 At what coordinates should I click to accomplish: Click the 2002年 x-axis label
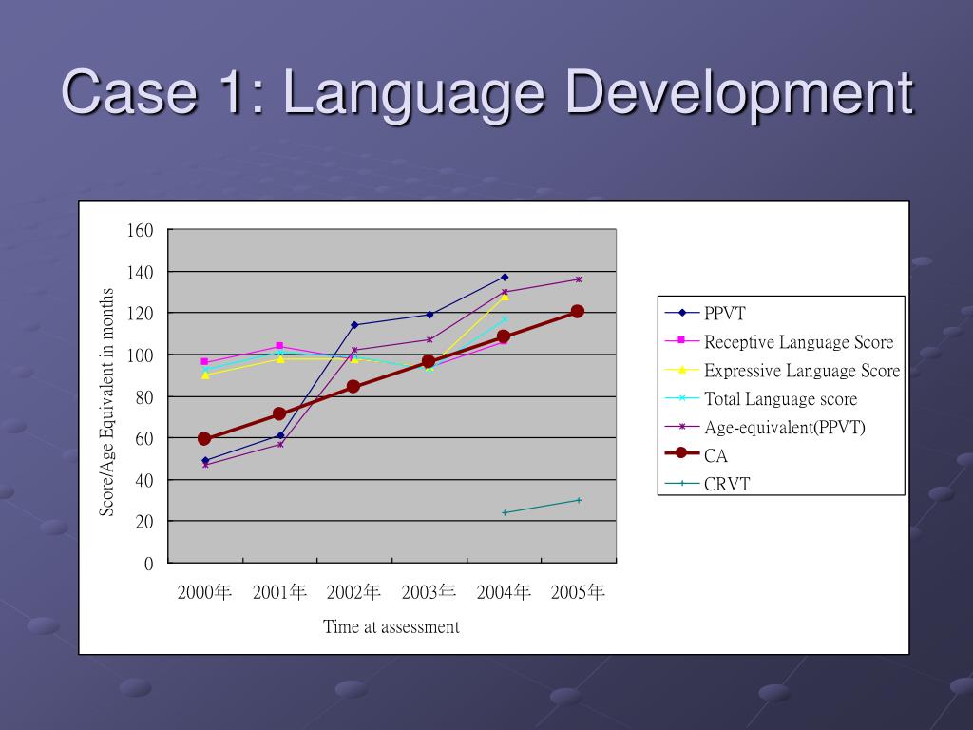pyautogui.click(x=353, y=591)
